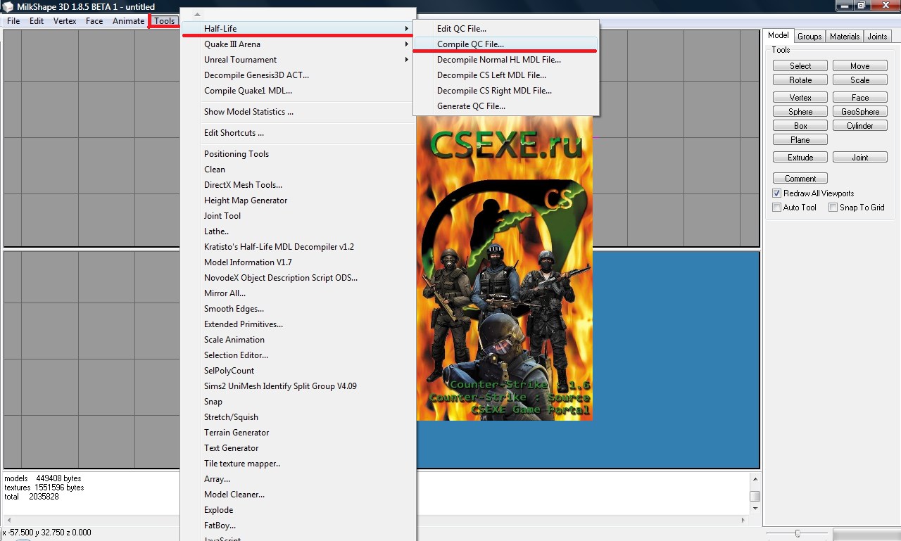Open Text Generator
This screenshot has width=901, height=541.
click(x=298, y=448)
